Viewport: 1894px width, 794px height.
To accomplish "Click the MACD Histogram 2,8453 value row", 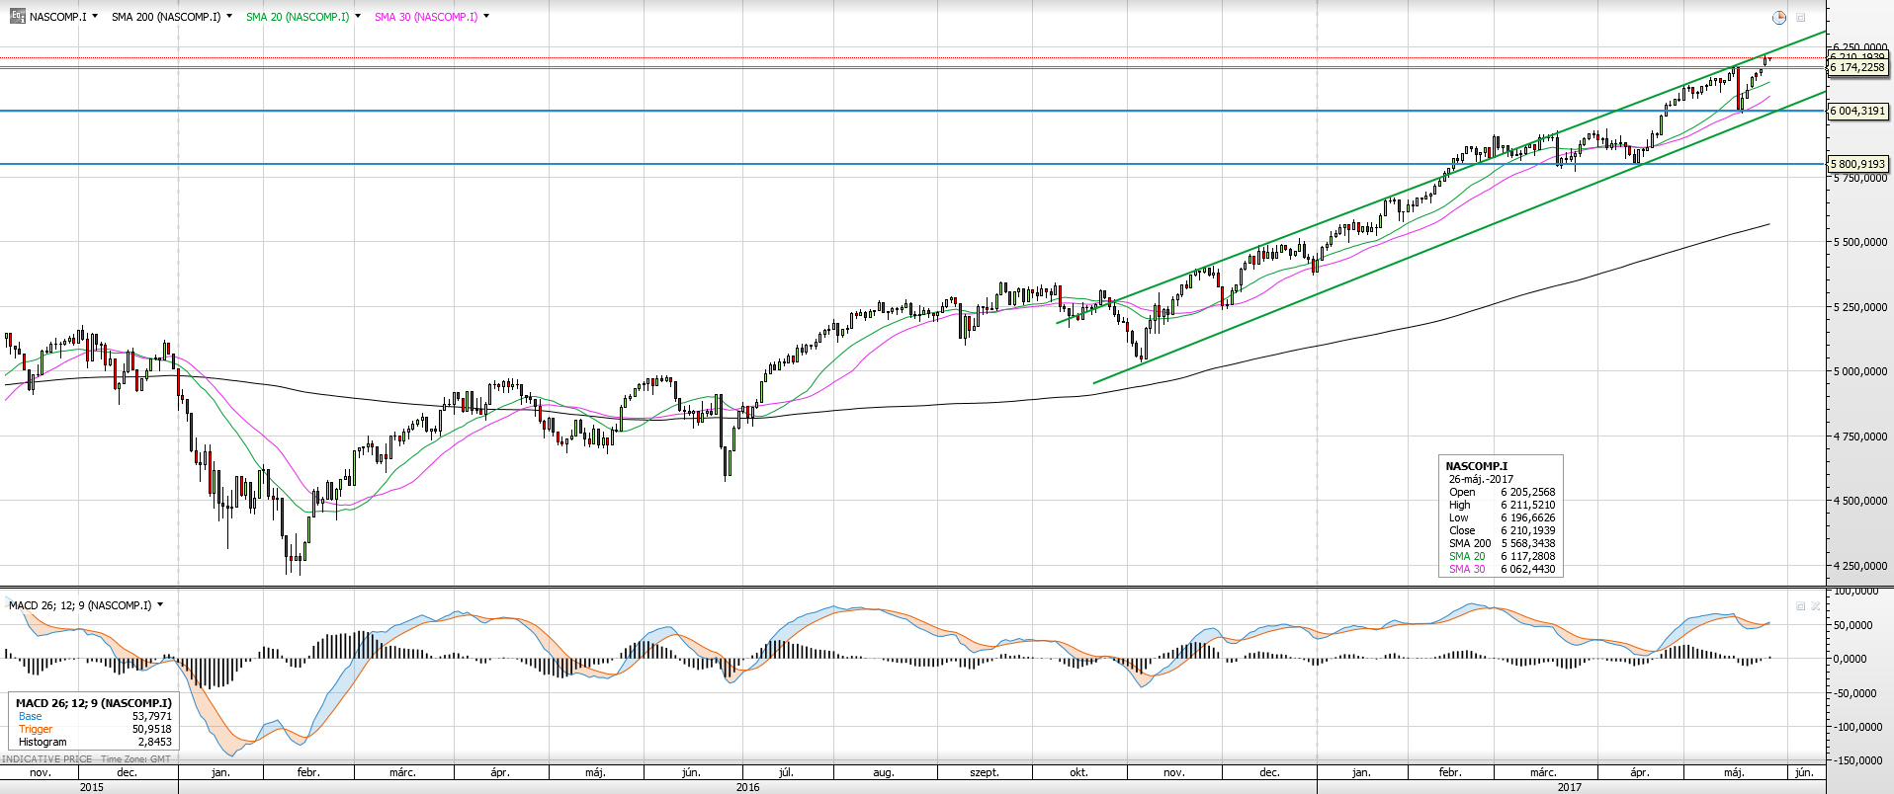I will point(95,742).
